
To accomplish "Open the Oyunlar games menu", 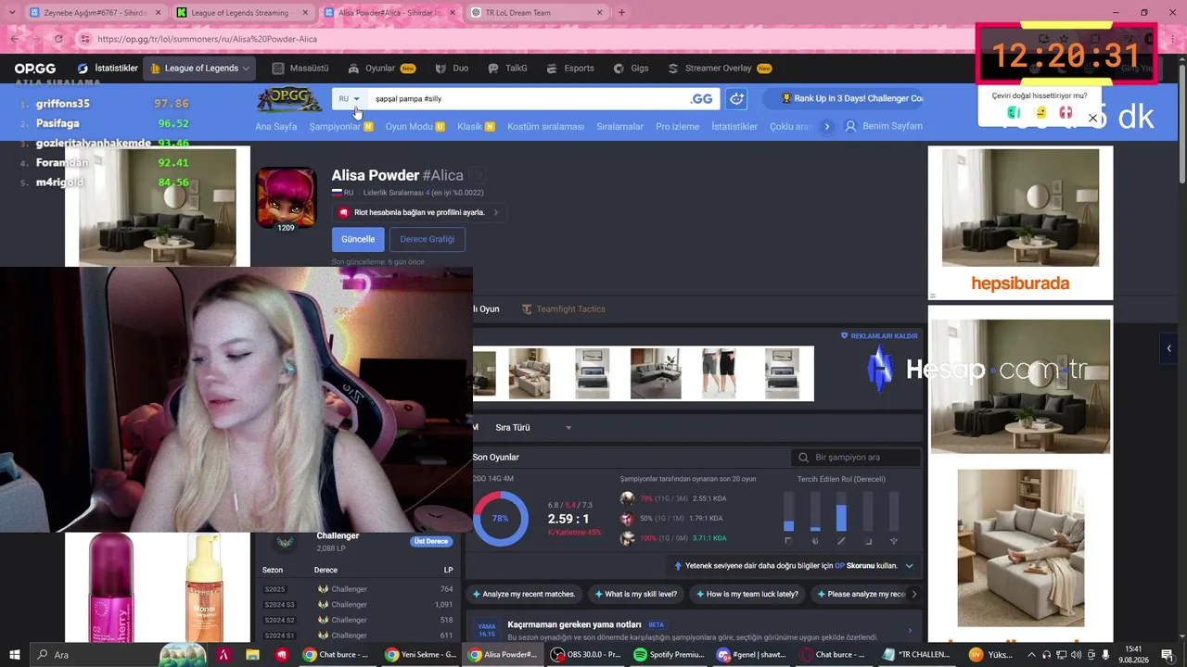I will [x=381, y=69].
